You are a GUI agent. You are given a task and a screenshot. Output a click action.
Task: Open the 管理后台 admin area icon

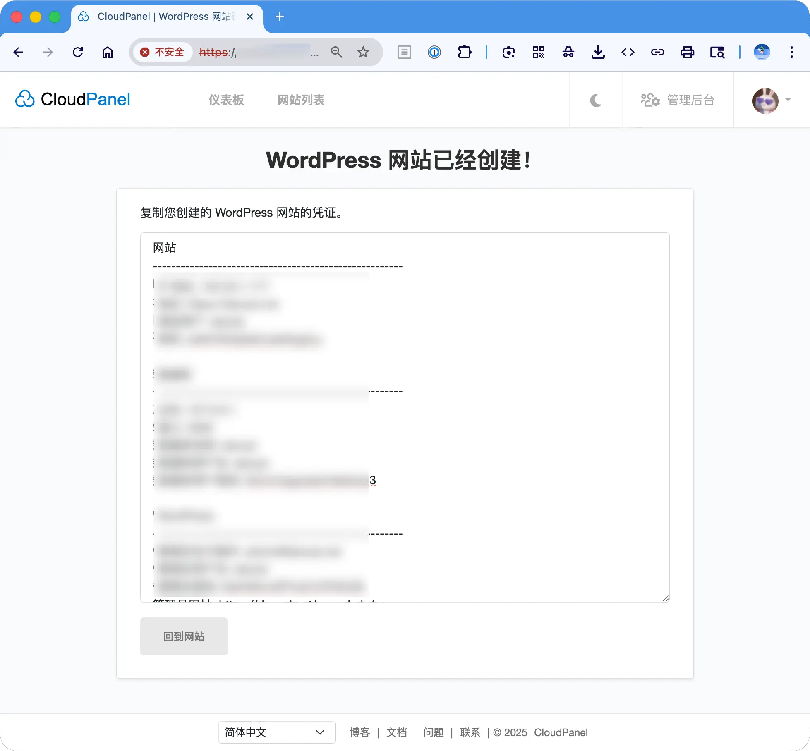[x=649, y=100]
